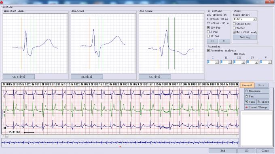Enable the J Pos checkbox
Image resolution: width=275 pixels, height=154 pixels.
208,32
